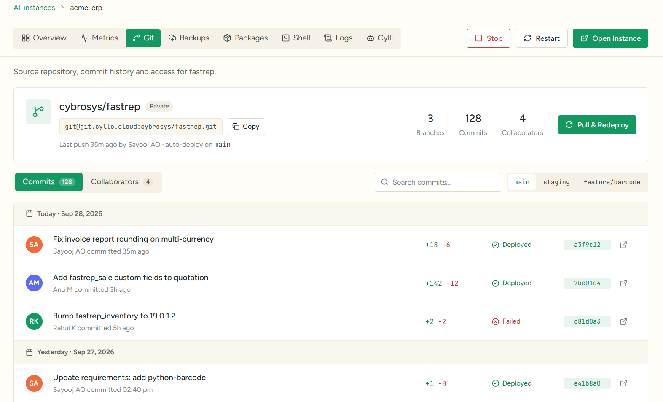Focus the Search commits field

tap(438, 182)
